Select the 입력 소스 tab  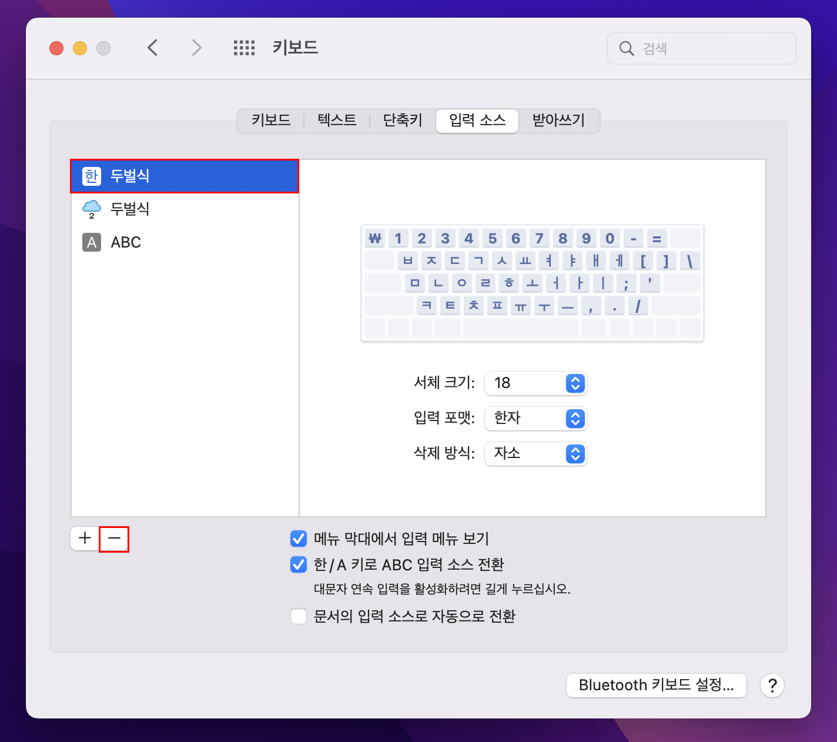[477, 121]
